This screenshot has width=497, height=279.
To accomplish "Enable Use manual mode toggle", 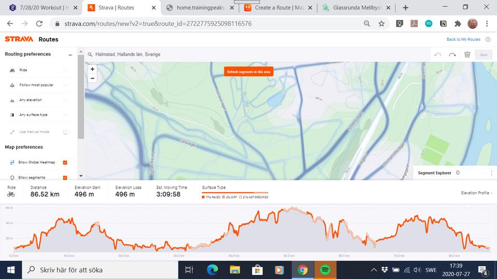I will pyautogui.click(x=66, y=132).
